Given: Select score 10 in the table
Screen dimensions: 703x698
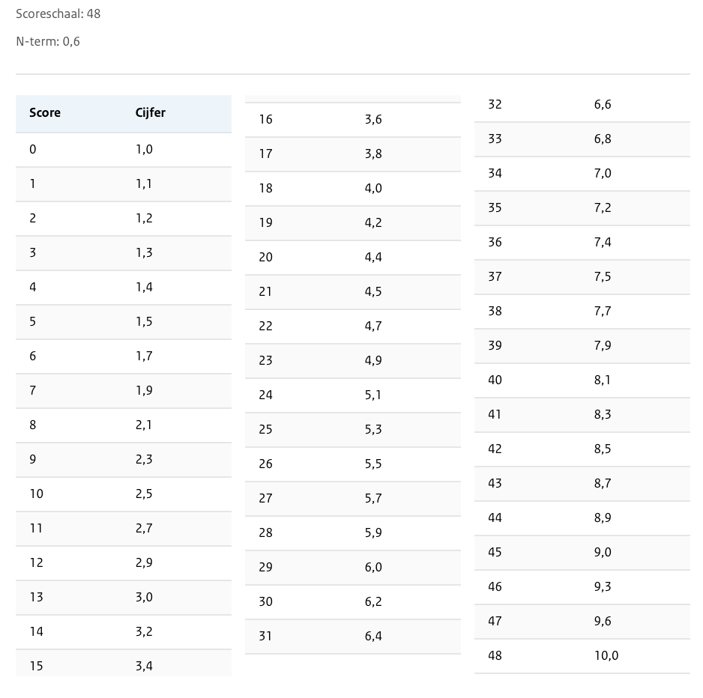Looking at the screenshot, I should click(37, 494).
